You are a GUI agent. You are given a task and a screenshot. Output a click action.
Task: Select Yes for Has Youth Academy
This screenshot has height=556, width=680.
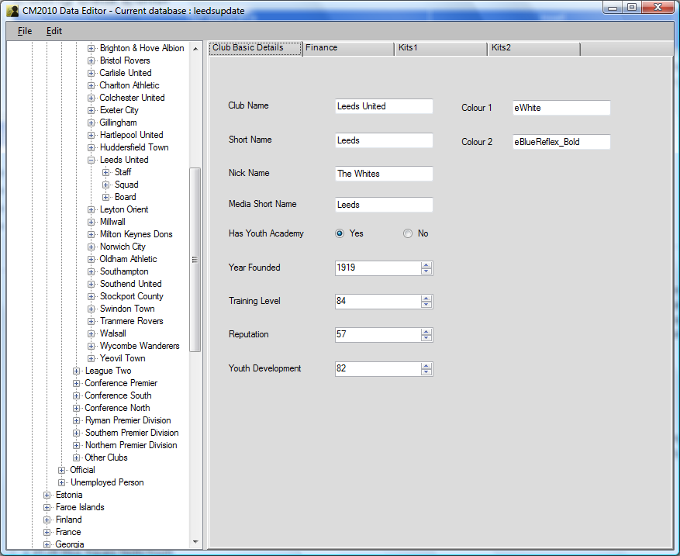click(340, 233)
